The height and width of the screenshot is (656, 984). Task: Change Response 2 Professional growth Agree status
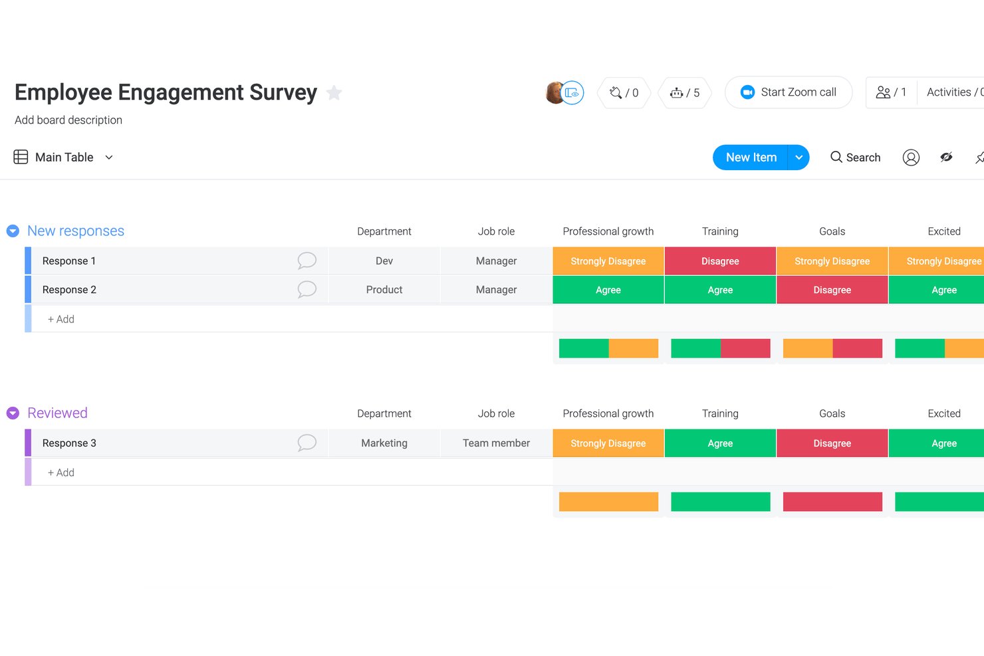[x=608, y=290]
